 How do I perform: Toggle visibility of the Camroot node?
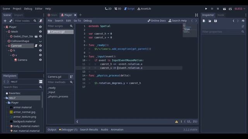pos(40,46)
